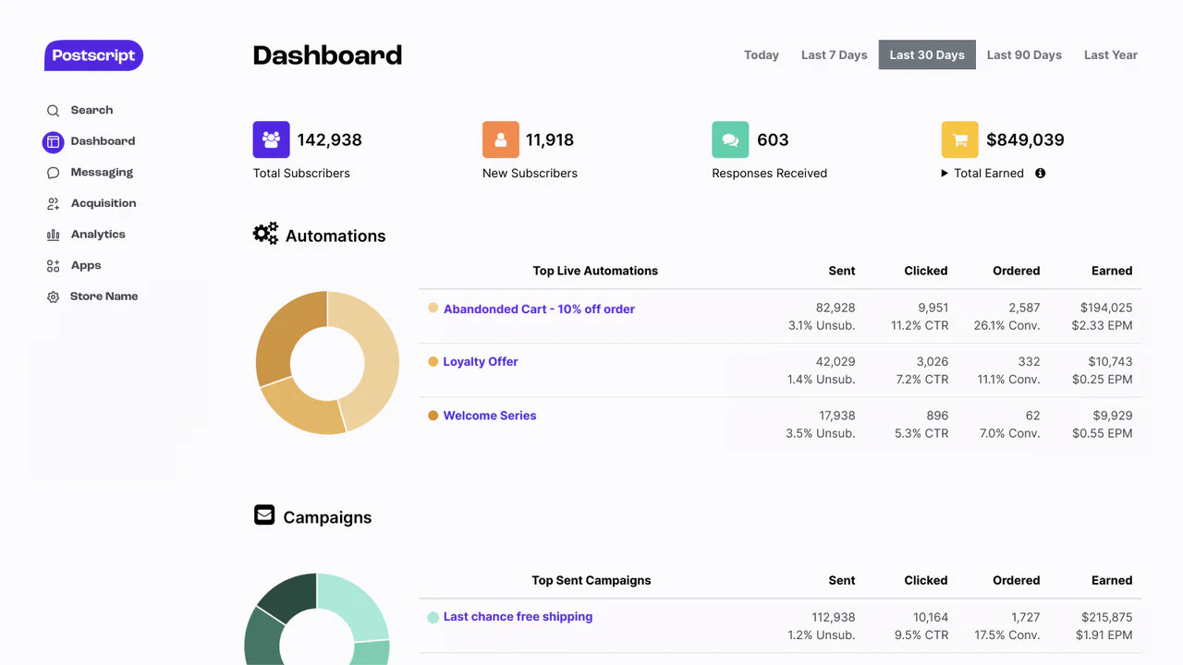The image size is (1183, 665).
Task: Expand the Total Earned disclosure triangle
Action: pos(945,174)
